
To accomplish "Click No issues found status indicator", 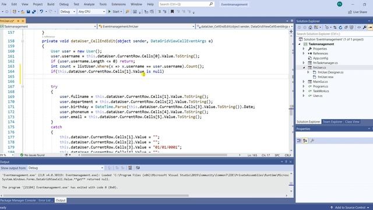I will [33, 155].
